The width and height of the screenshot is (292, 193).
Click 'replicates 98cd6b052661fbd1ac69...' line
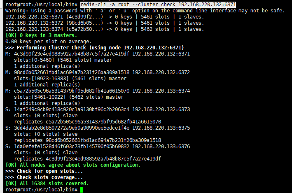click(88, 140)
